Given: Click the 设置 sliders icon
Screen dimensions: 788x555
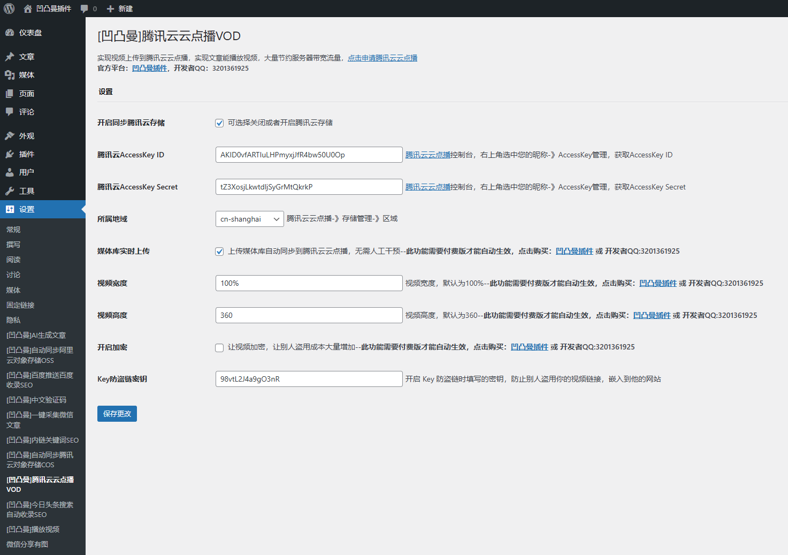Looking at the screenshot, I should pos(10,209).
